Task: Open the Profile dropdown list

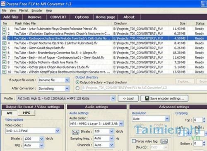Action: click(113, 98)
